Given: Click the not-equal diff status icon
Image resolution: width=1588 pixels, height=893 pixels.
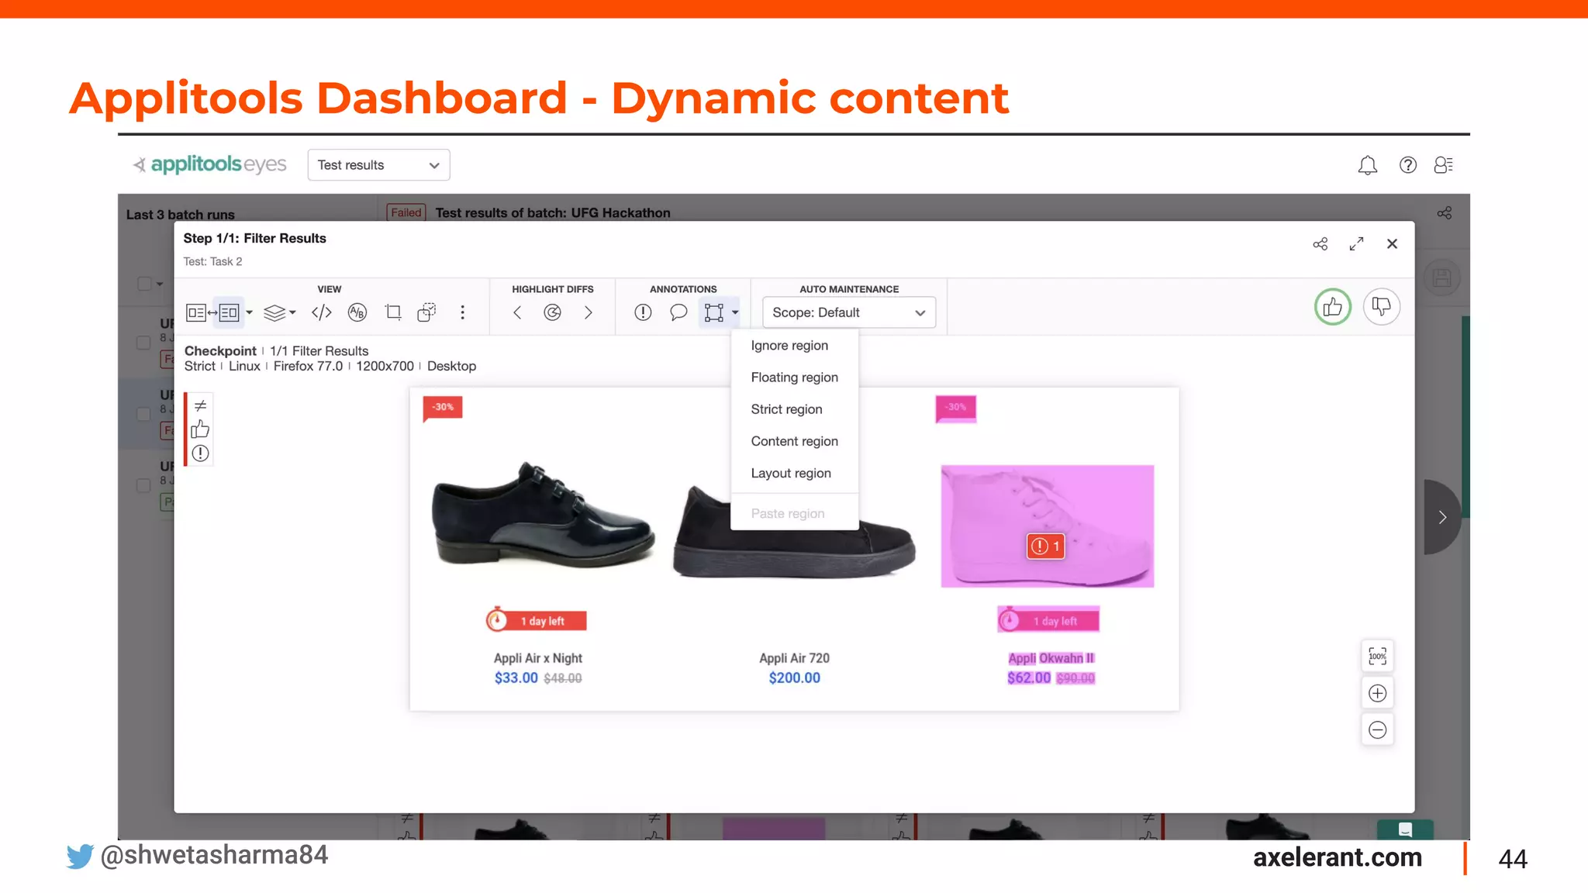Looking at the screenshot, I should pyautogui.click(x=200, y=405).
